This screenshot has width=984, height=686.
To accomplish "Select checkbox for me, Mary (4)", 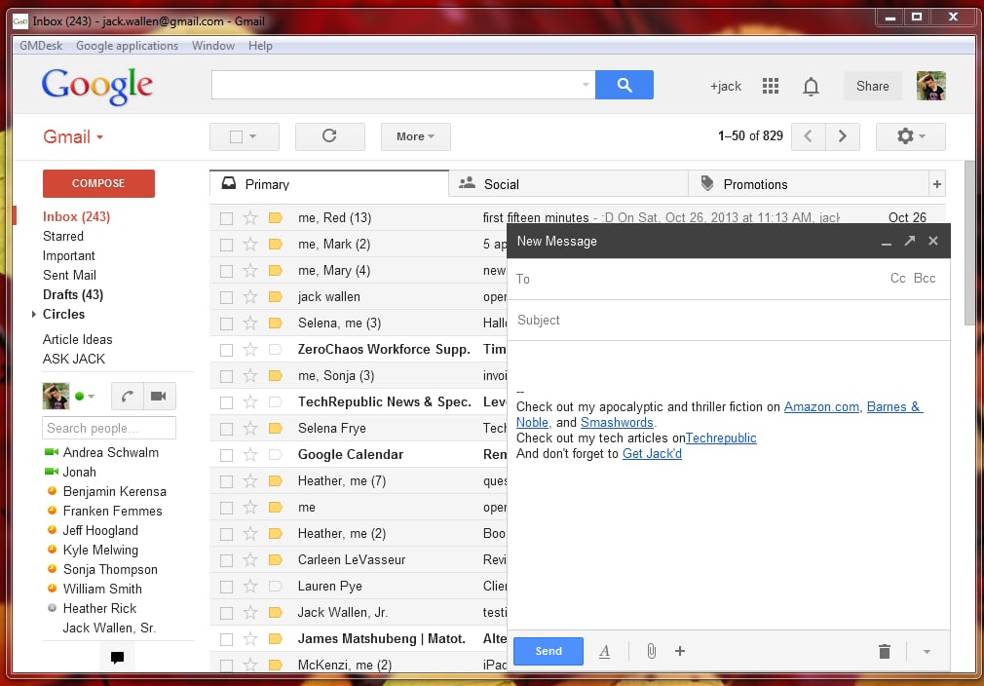I will point(227,271).
